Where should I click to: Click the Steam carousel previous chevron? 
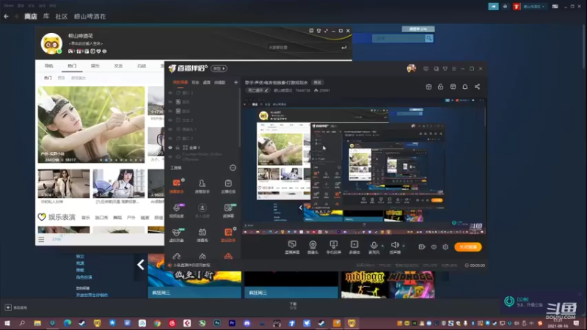(x=140, y=265)
